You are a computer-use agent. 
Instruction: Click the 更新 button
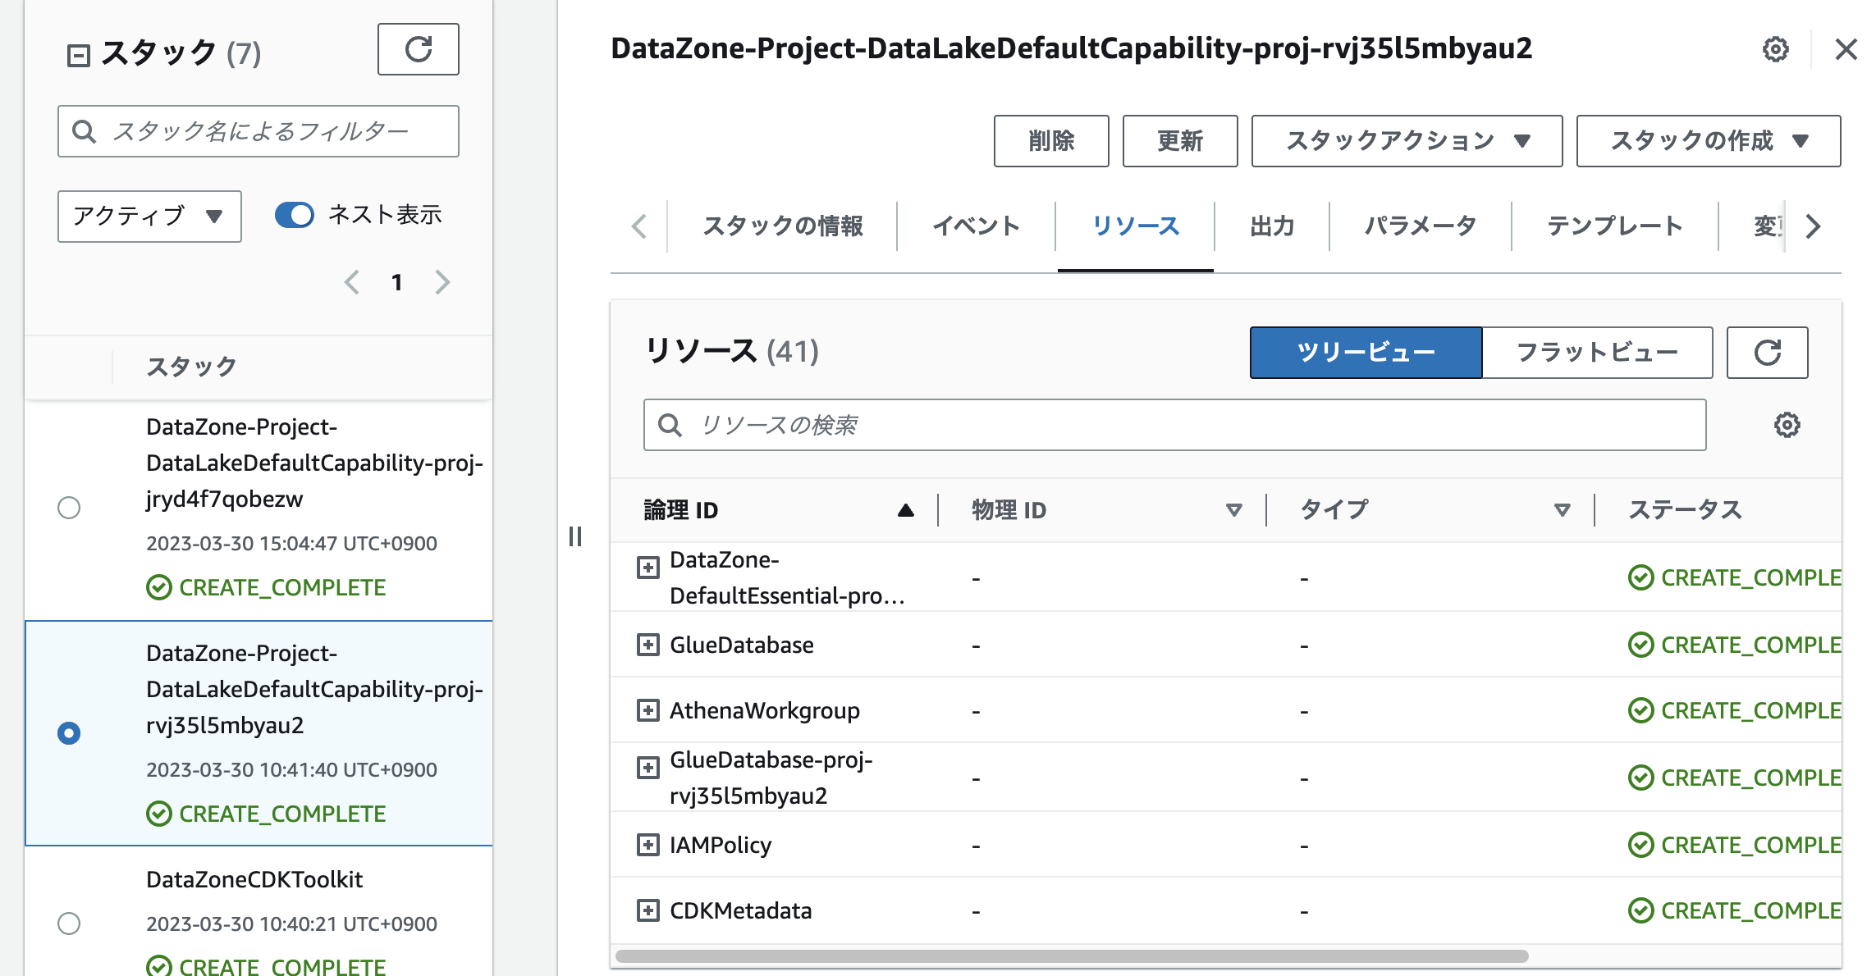tap(1180, 141)
